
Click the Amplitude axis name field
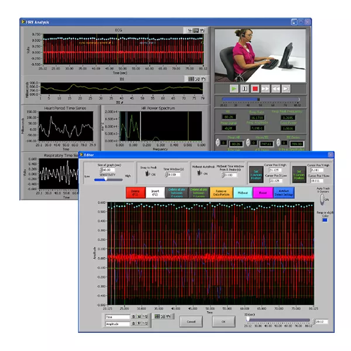click(118, 324)
